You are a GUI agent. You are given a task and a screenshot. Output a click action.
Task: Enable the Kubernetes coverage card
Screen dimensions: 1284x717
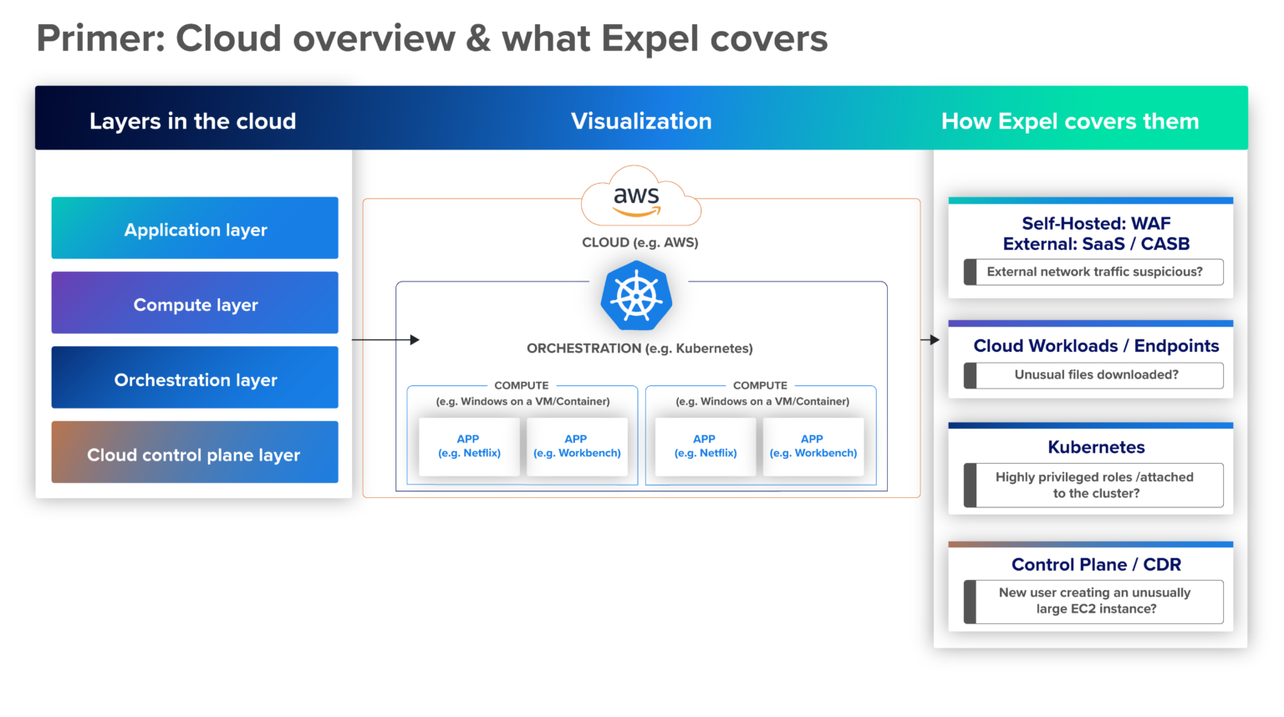pos(1091,468)
